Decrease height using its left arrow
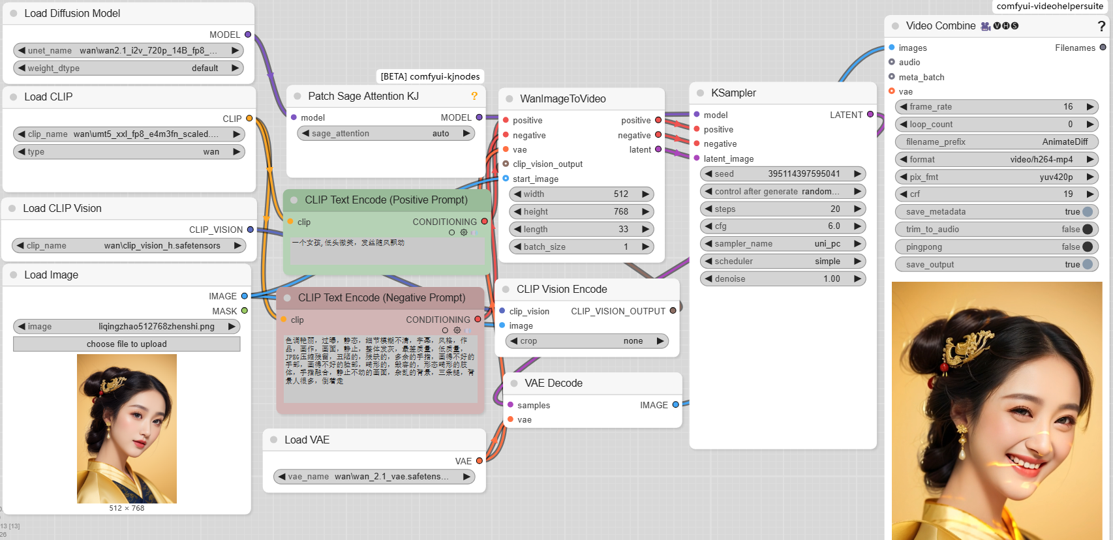This screenshot has width=1113, height=540. (x=517, y=211)
